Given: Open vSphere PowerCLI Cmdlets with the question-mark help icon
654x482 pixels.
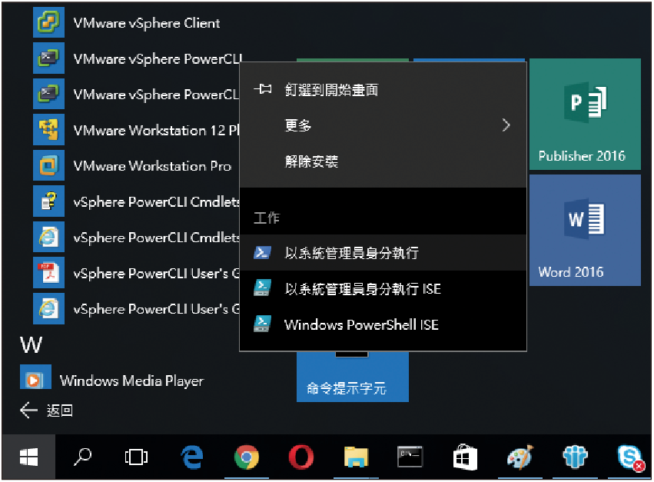Looking at the screenshot, I should click(x=136, y=201).
